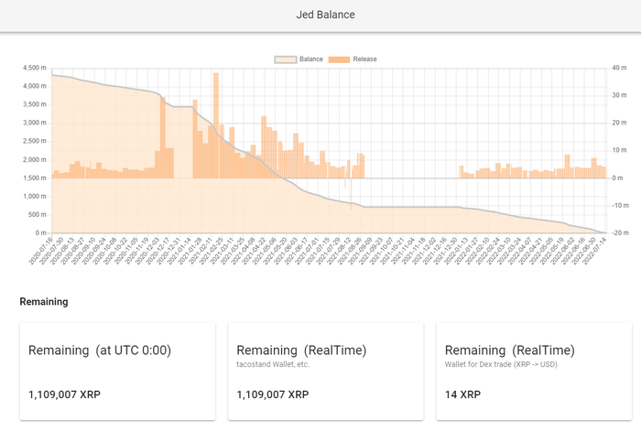Select the tallest release bar near 2021-02-25
641x431 pixels.
(216, 125)
